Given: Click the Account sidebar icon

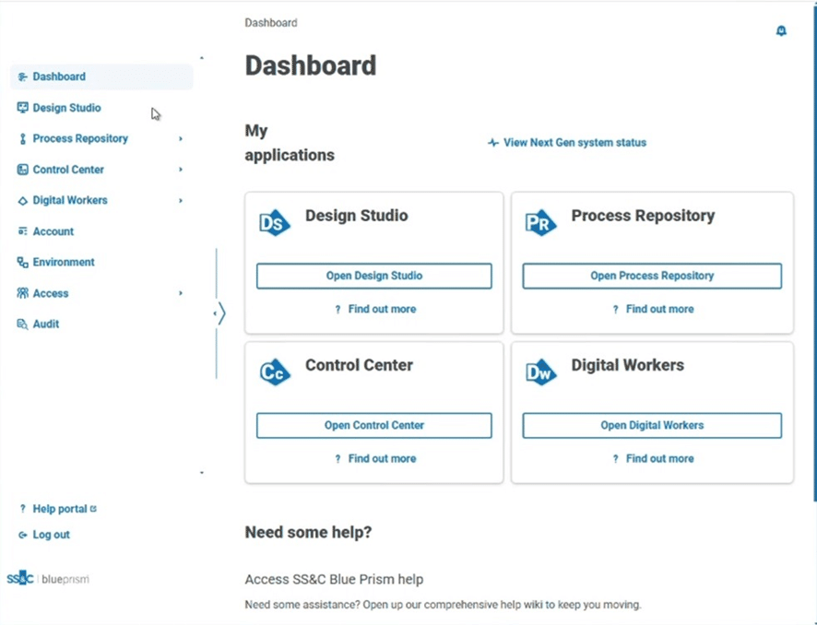Looking at the screenshot, I should pos(22,231).
